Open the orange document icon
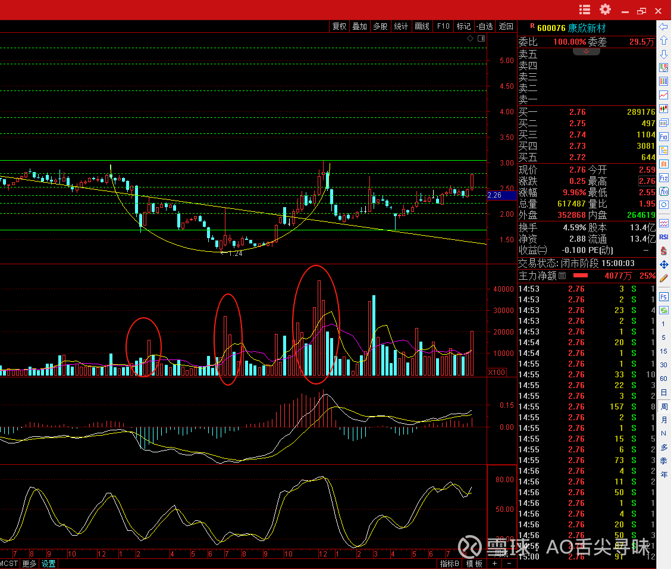 point(663,164)
